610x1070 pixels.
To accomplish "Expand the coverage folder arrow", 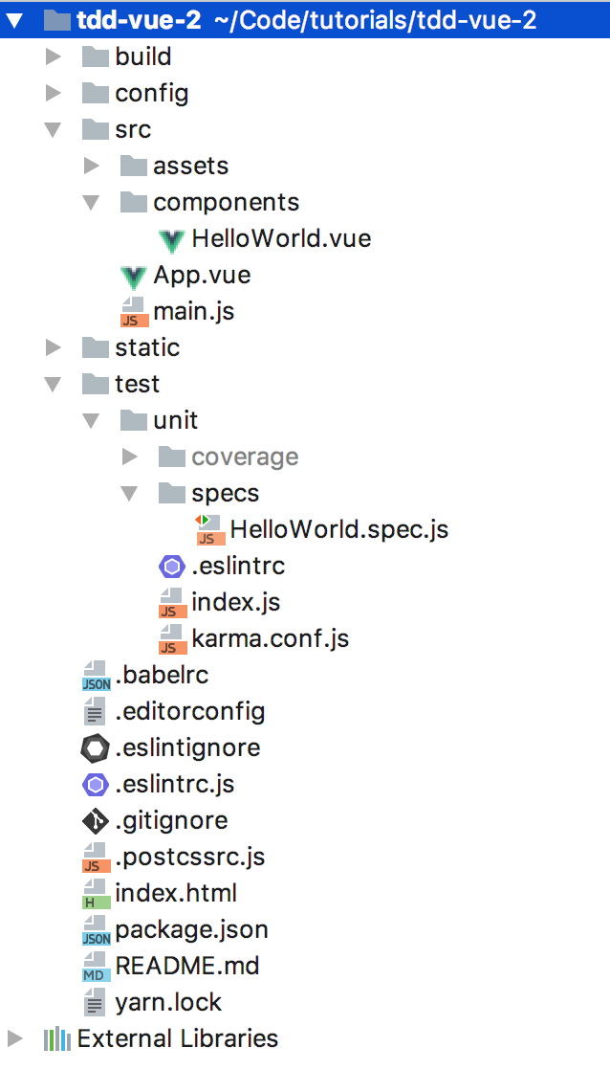I will click(x=130, y=457).
